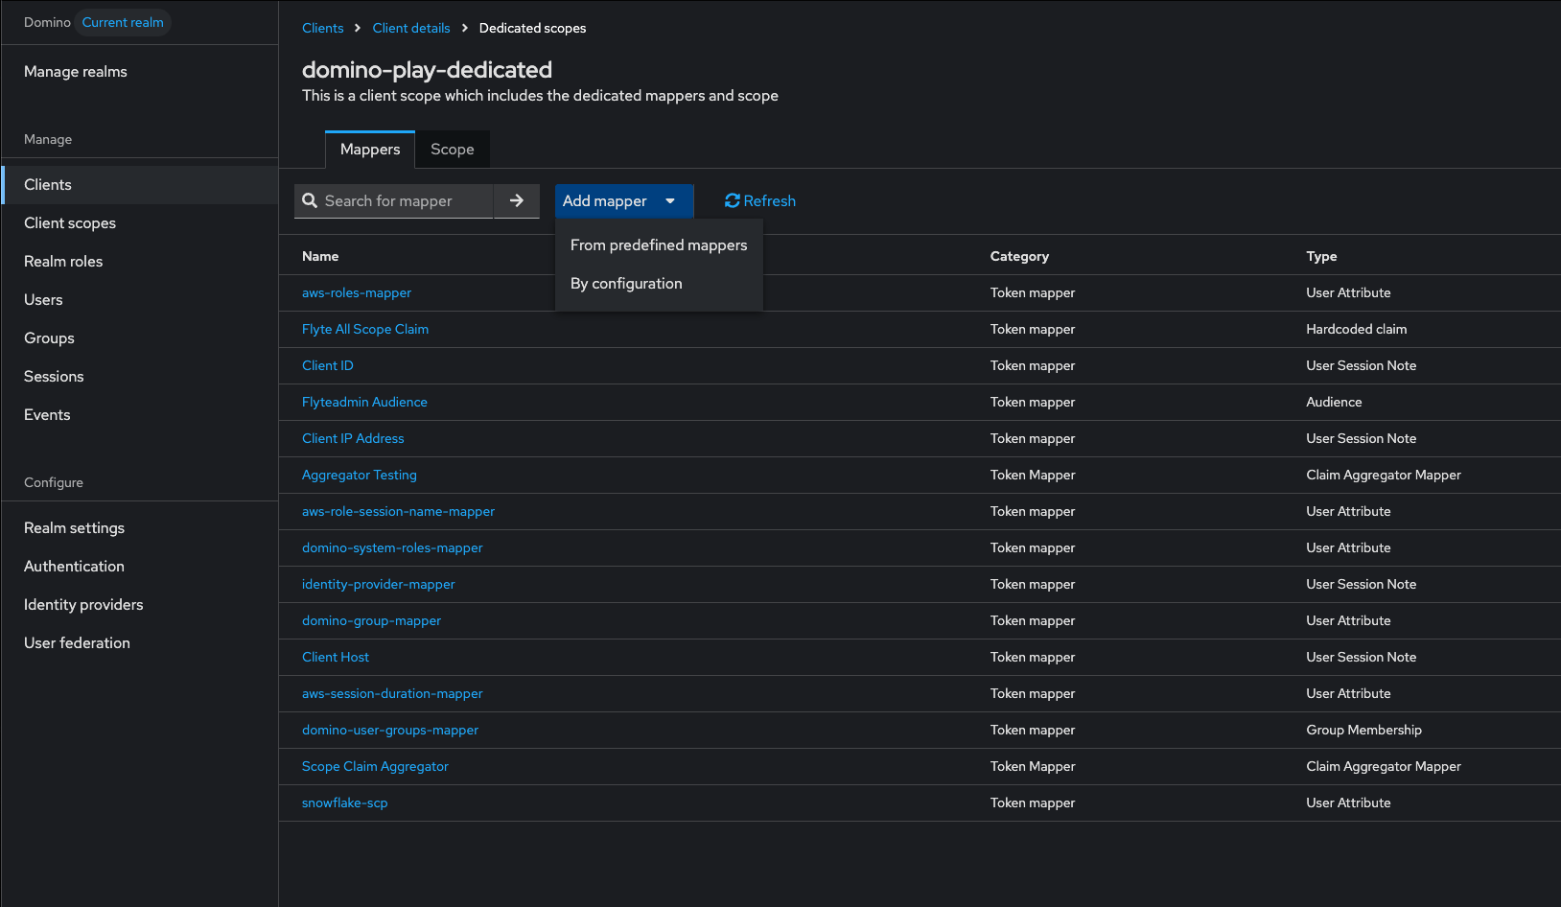Open domino-group-mapper link
The width and height of the screenshot is (1561, 907).
372,620
